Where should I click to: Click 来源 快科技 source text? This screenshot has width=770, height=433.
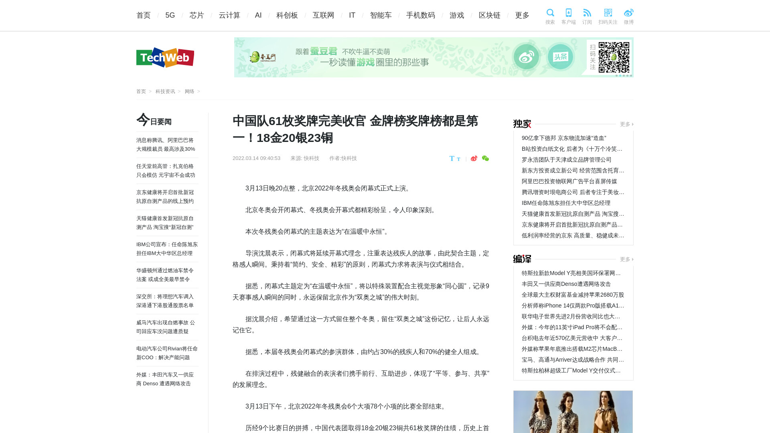(305, 158)
